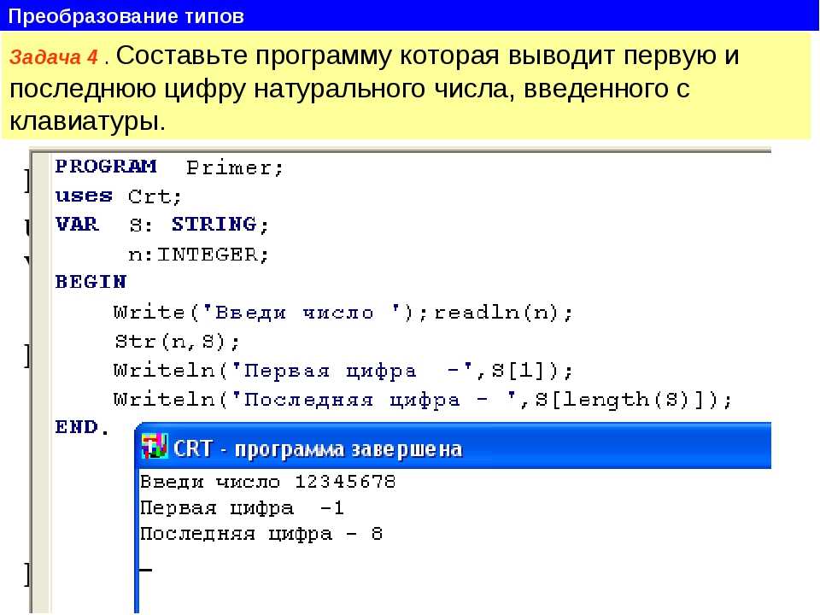Click the 'BEGIN' keyword
This screenshot has width=820, height=615.
[x=91, y=282]
